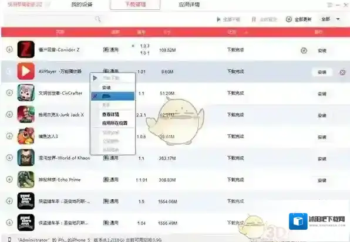This screenshot has height=242, width=350.
Task: Click the download circle icon for GTA version 1.04
Action: pos(9,223)
